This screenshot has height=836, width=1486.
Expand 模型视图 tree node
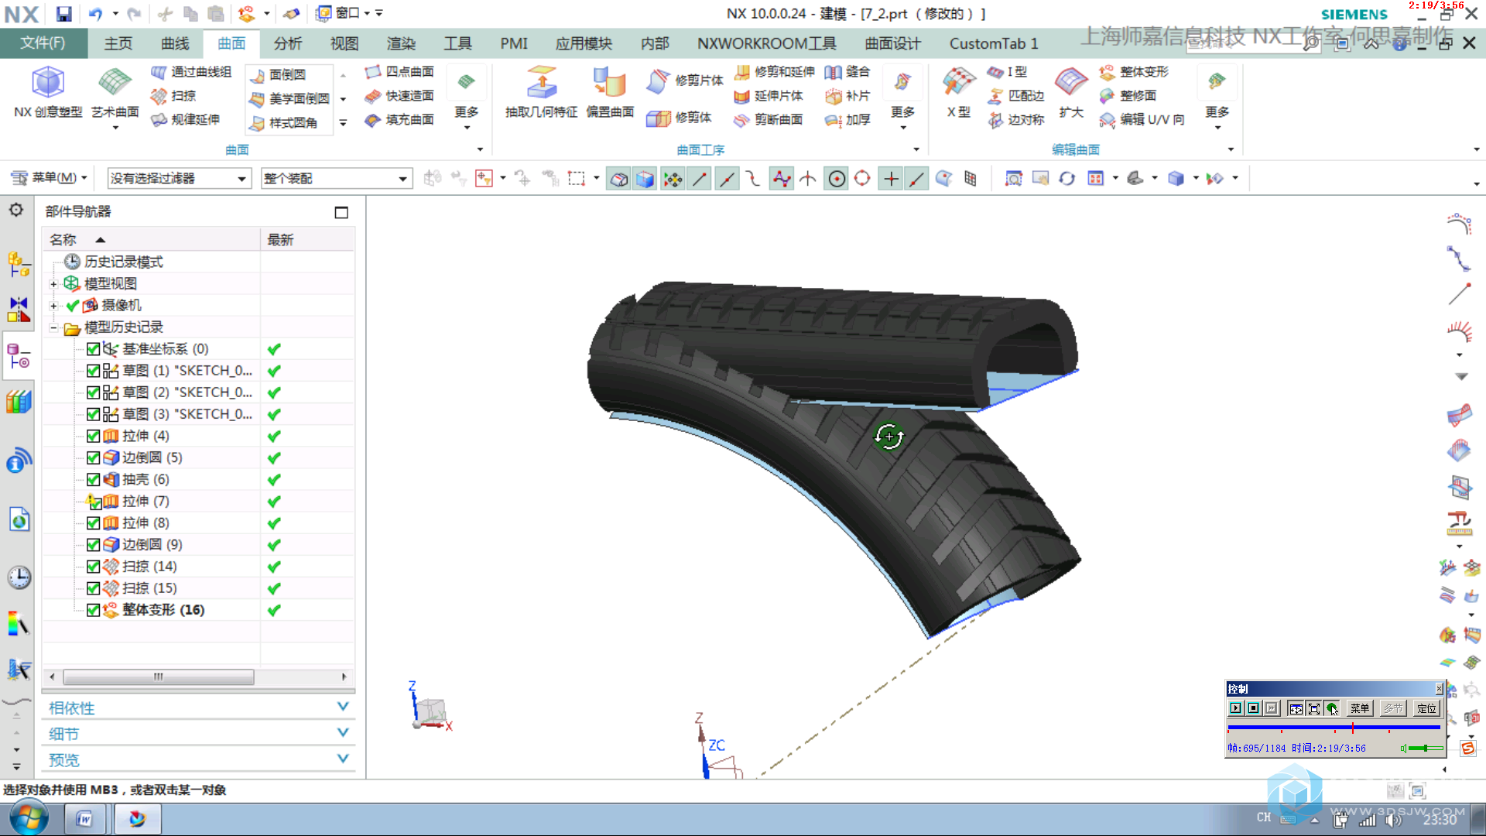53,284
